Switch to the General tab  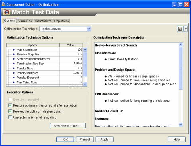[10, 21]
